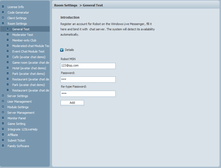Click the minus icon beside Code Generator

(x=3, y=12)
